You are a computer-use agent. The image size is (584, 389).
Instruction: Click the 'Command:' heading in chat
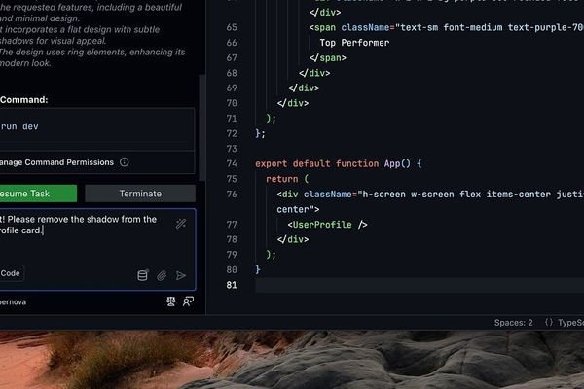tap(23, 100)
